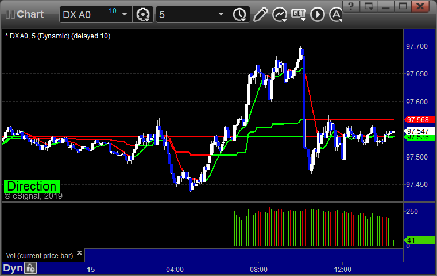The width and height of the screenshot is (437, 276).
Task: Expand the DX A0 symbol dropdown arrow
Action: 125,14
